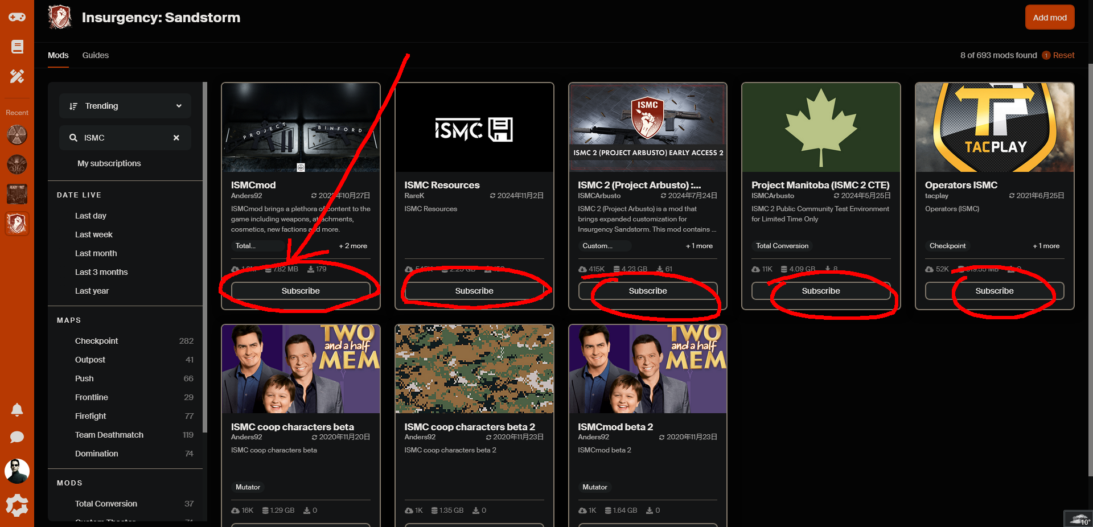Open the Insurgency recent game icon in sidebar

[17, 224]
